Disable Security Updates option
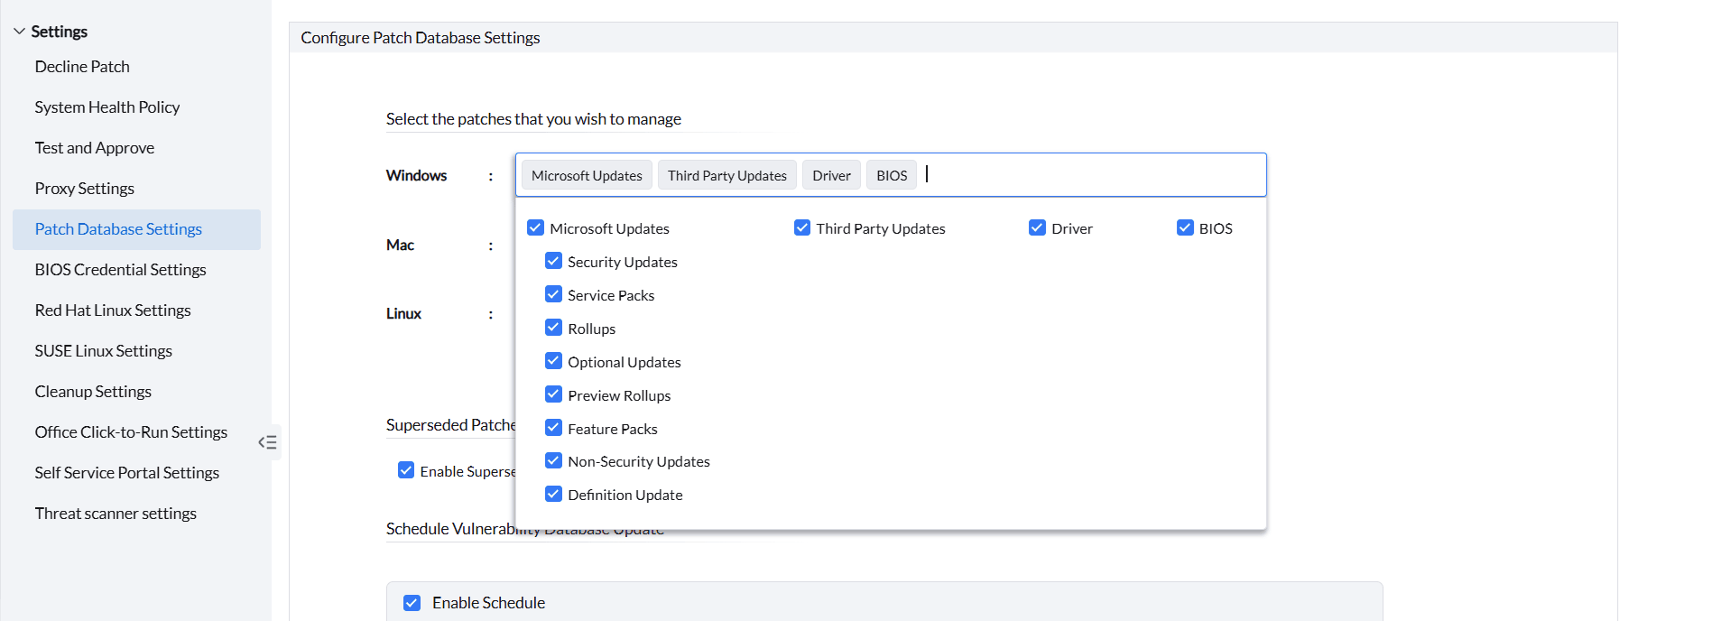This screenshot has height=621, width=1730. (553, 261)
